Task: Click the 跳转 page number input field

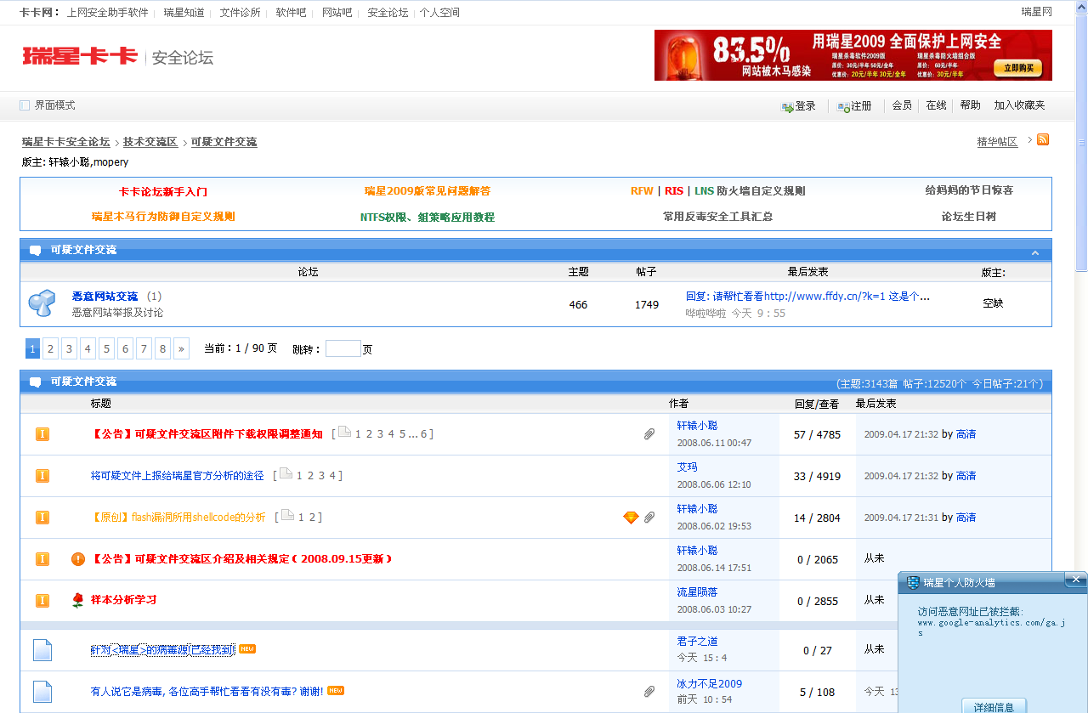Action: [343, 348]
